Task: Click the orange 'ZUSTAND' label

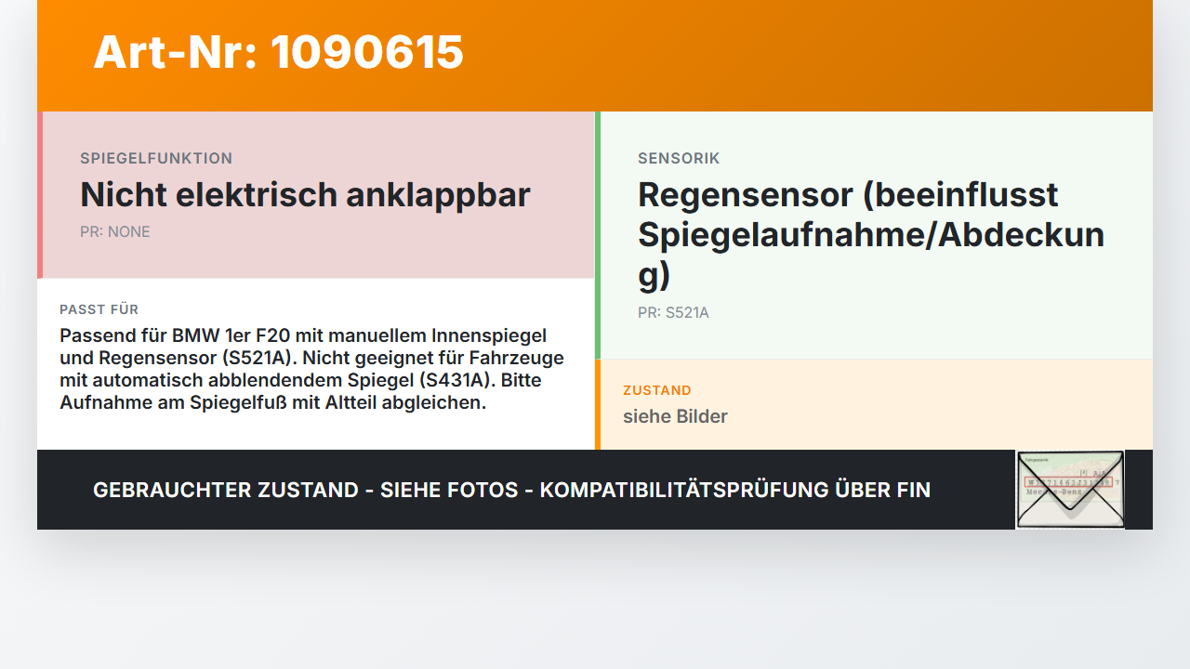Action: point(657,390)
